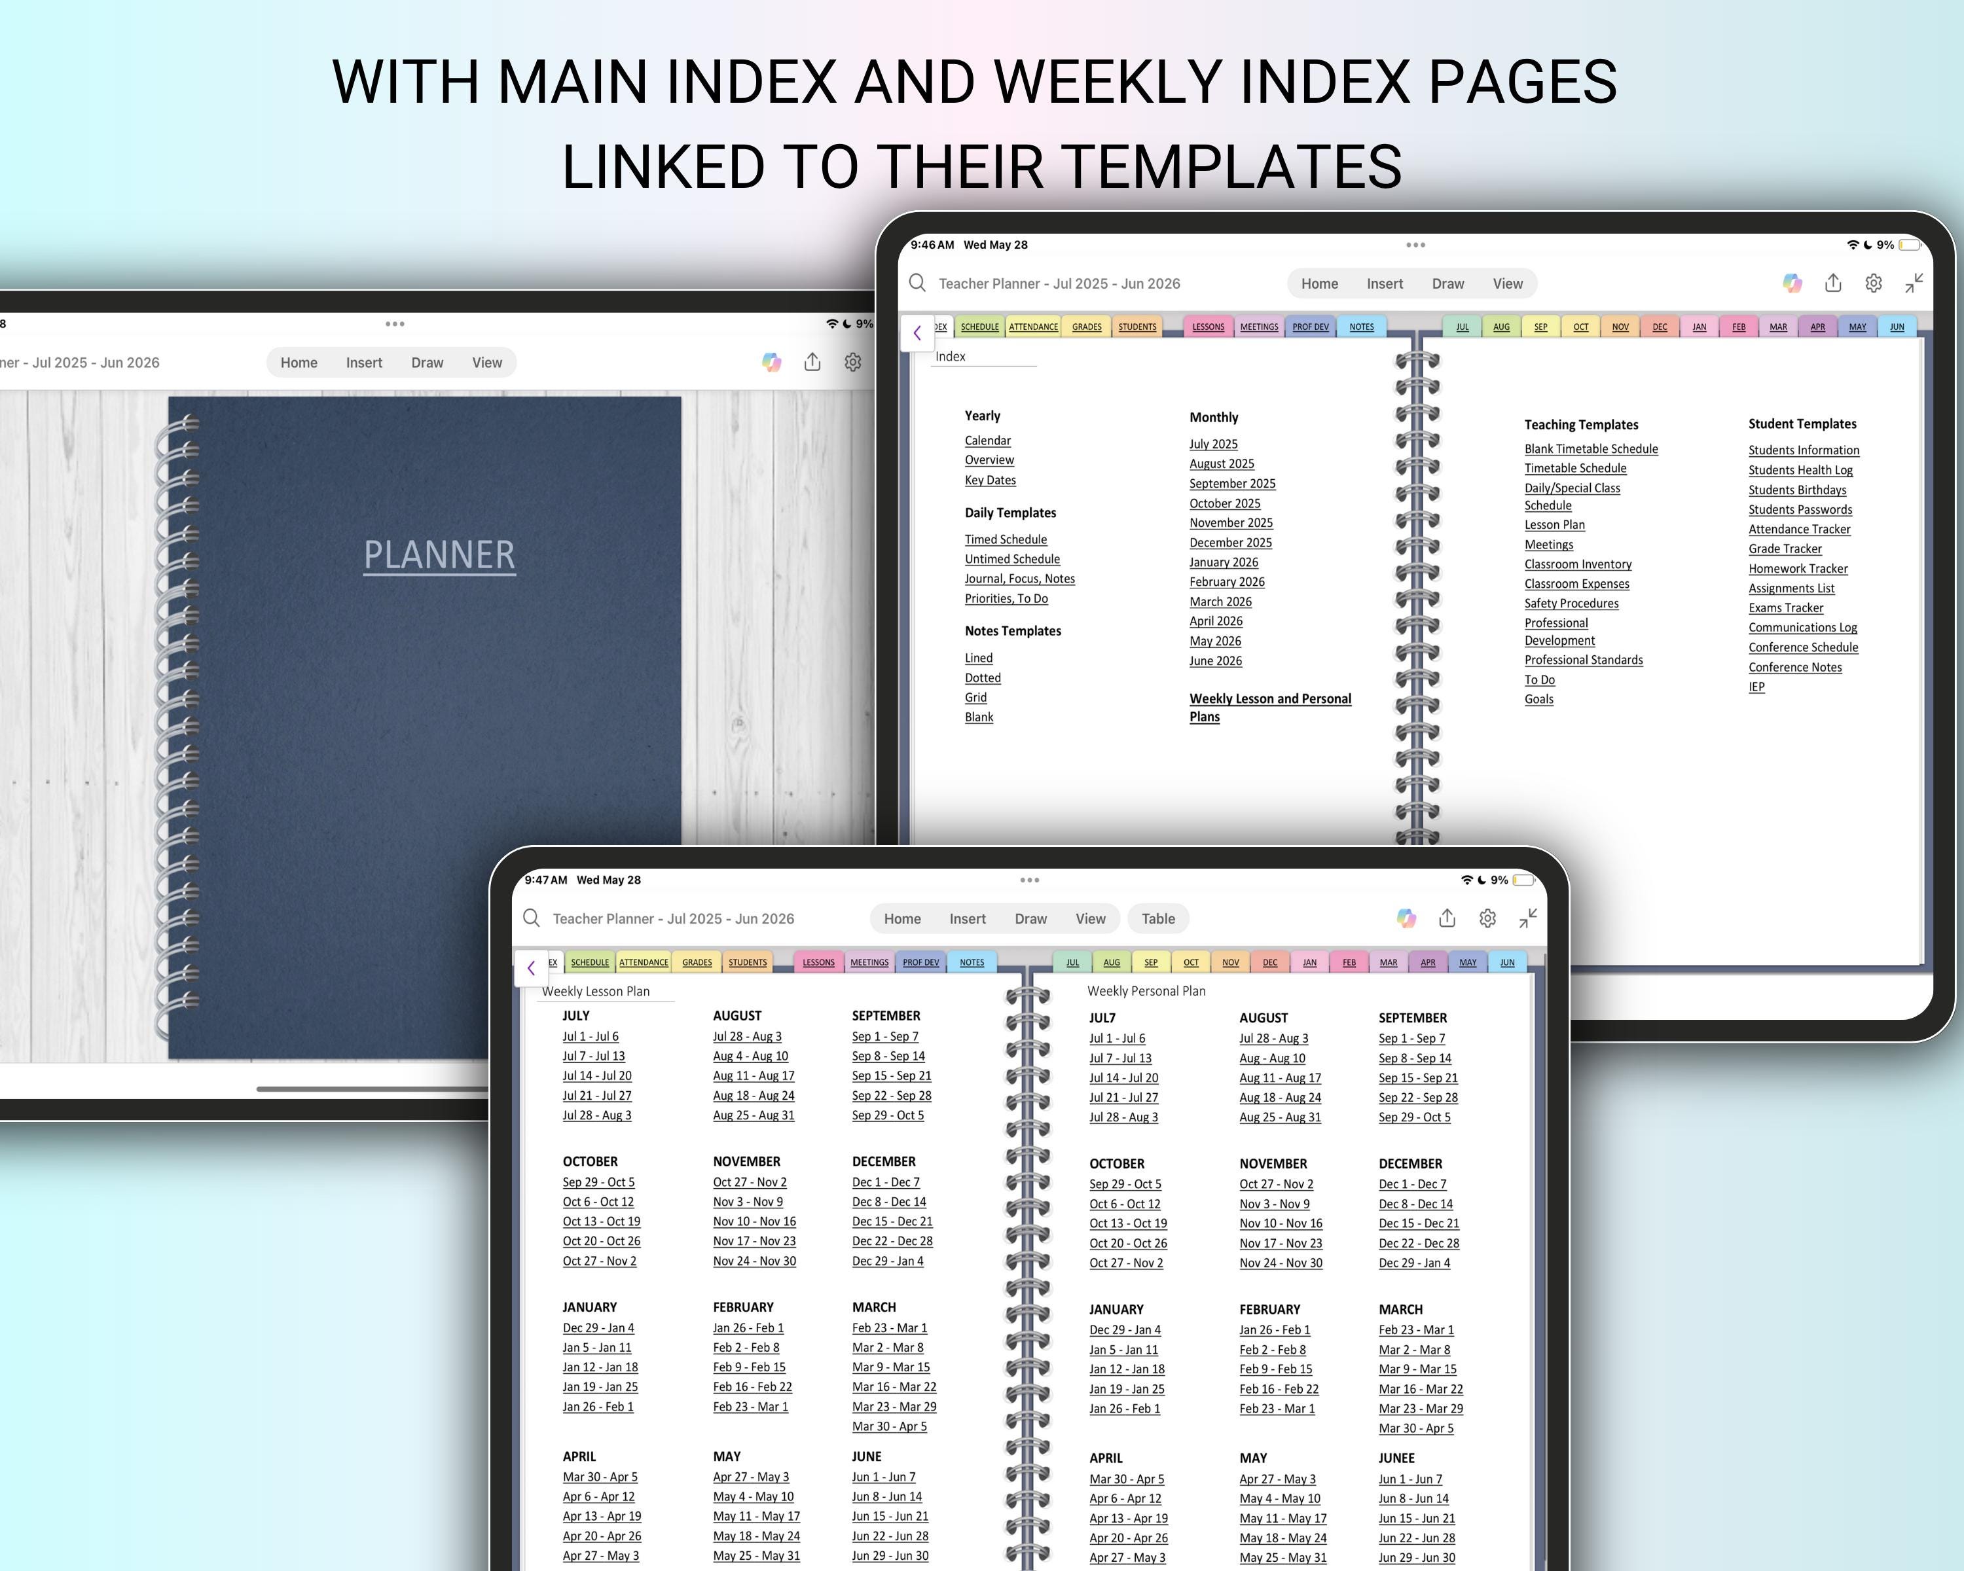Tap the back chevron on the Weekly Lesson page
1964x1571 pixels.
tap(532, 968)
